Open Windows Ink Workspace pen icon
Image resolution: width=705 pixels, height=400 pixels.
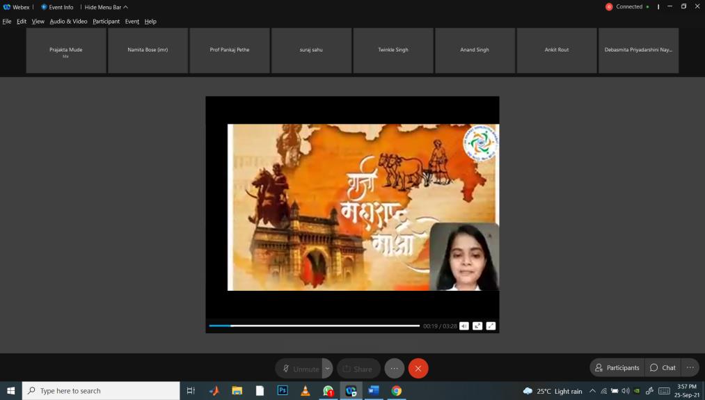pos(649,391)
